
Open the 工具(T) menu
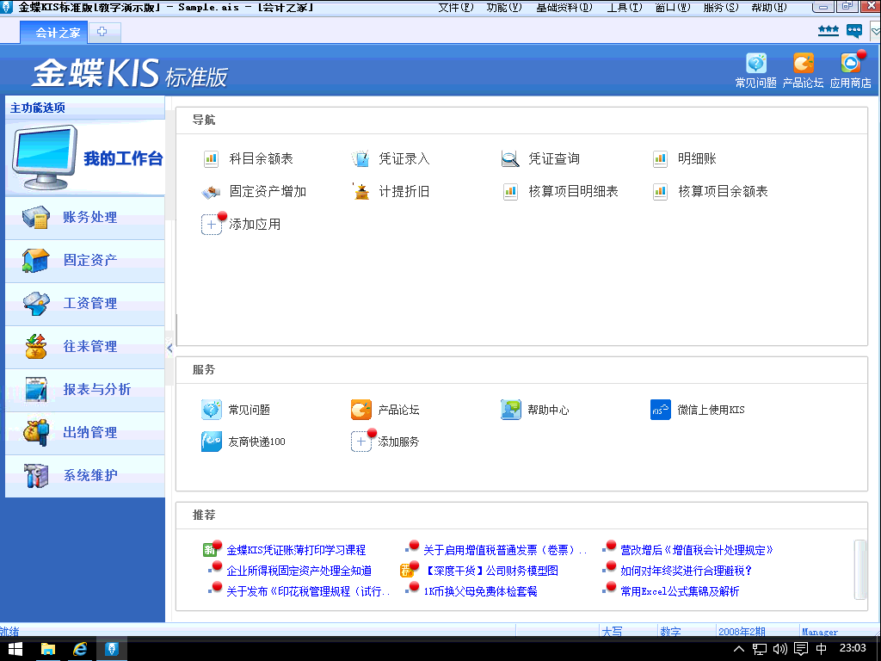pyautogui.click(x=625, y=7)
